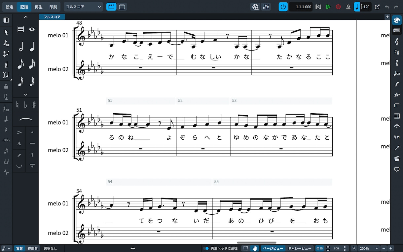Viewport: 403px width, 252px height.
Task: Switch to 印刷 mode
Action: coord(53,7)
